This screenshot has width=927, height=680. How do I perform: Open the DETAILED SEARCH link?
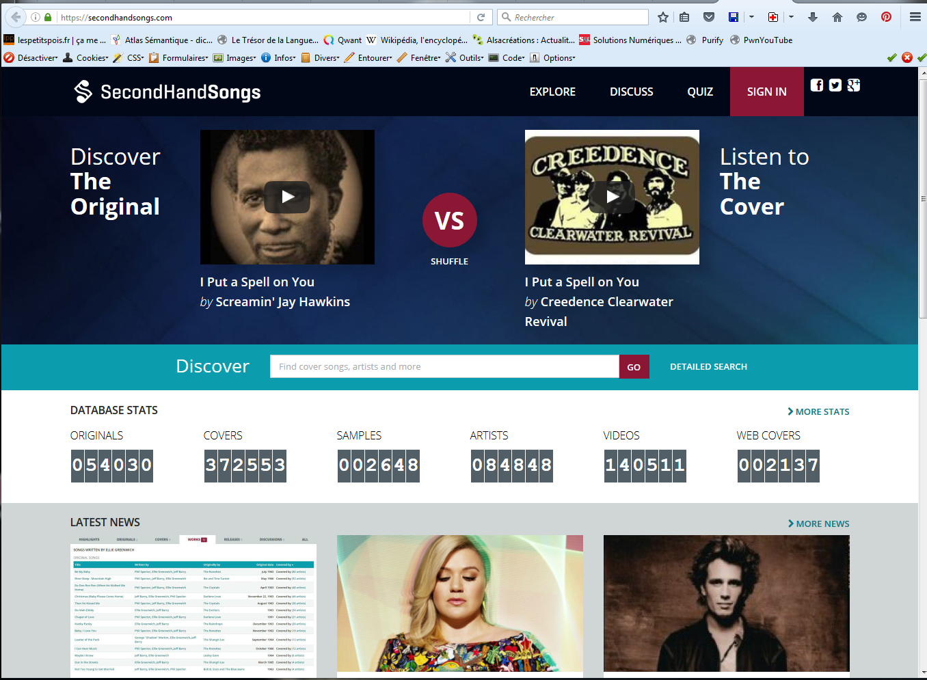click(x=708, y=367)
